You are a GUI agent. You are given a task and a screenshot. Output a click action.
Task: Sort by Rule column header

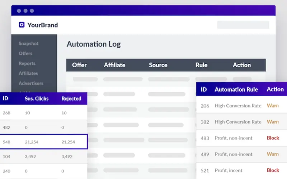pos(201,65)
